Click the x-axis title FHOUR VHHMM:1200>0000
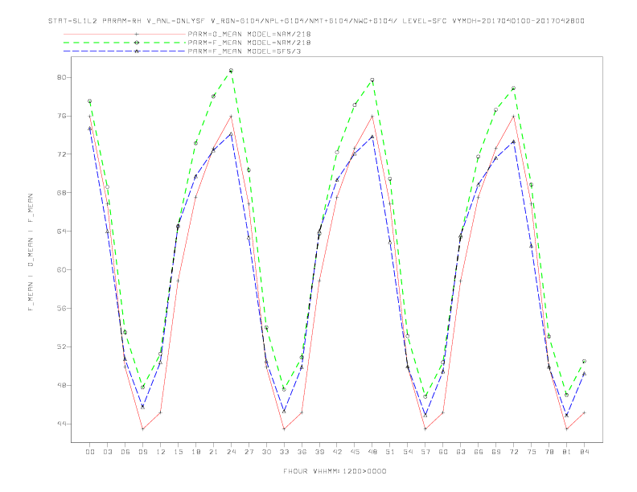This screenshot has height=492, width=637. [335, 471]
